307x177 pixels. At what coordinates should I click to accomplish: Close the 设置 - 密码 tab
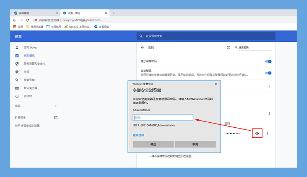tap(106, 13)
